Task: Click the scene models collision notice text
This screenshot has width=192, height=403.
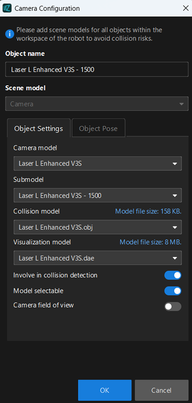Action: click(89, 35)
